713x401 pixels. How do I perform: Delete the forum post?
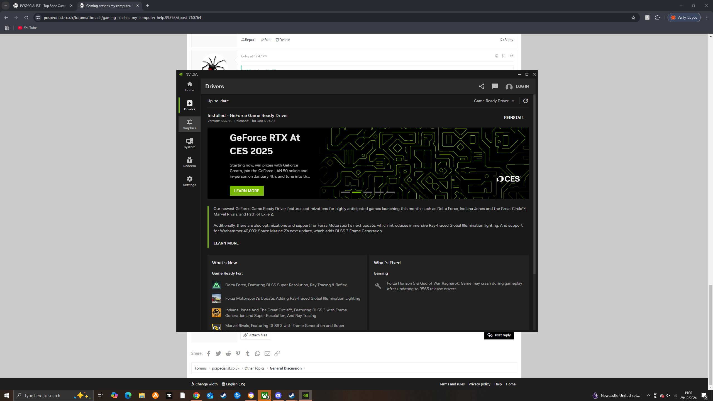pyautogui.click(x=283, y=40)
